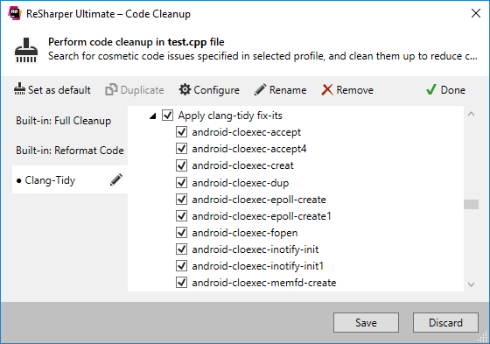The width and height of the screenshot is (490, 344).
Task: Click the vertical scrollbar thumb
Action: pos(472,204)
